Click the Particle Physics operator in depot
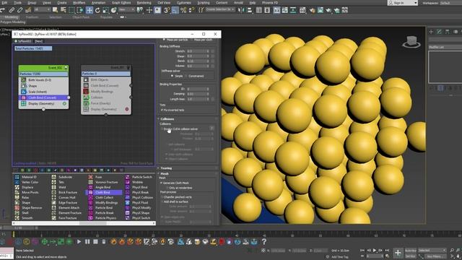Image resolution: width=462 pixels, height=260 pixels. point(103,218)
